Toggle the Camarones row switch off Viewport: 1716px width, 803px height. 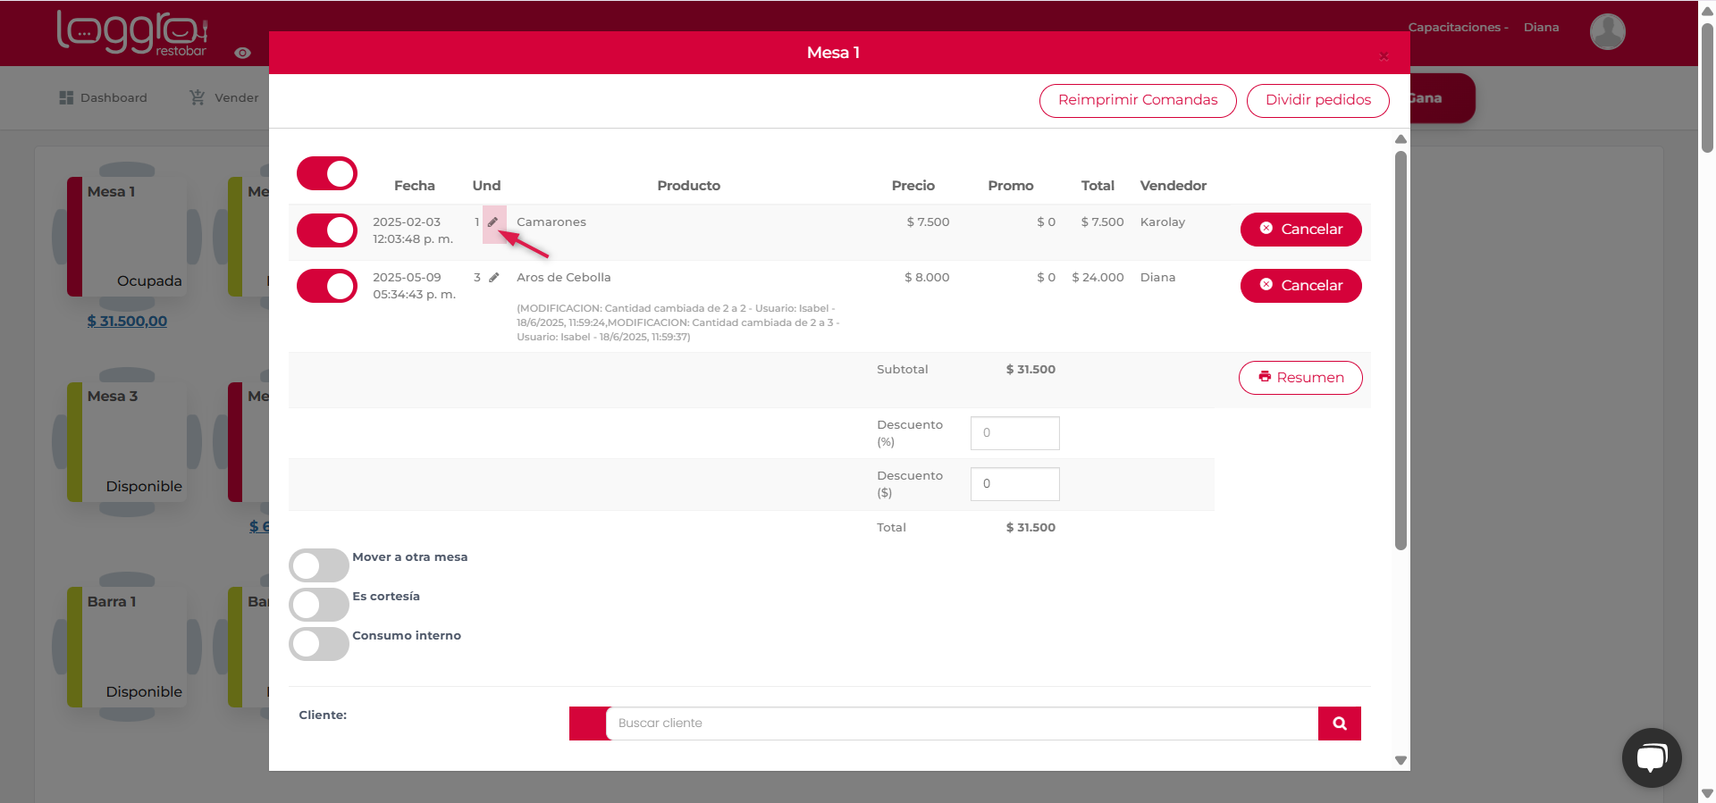(327, 230)
